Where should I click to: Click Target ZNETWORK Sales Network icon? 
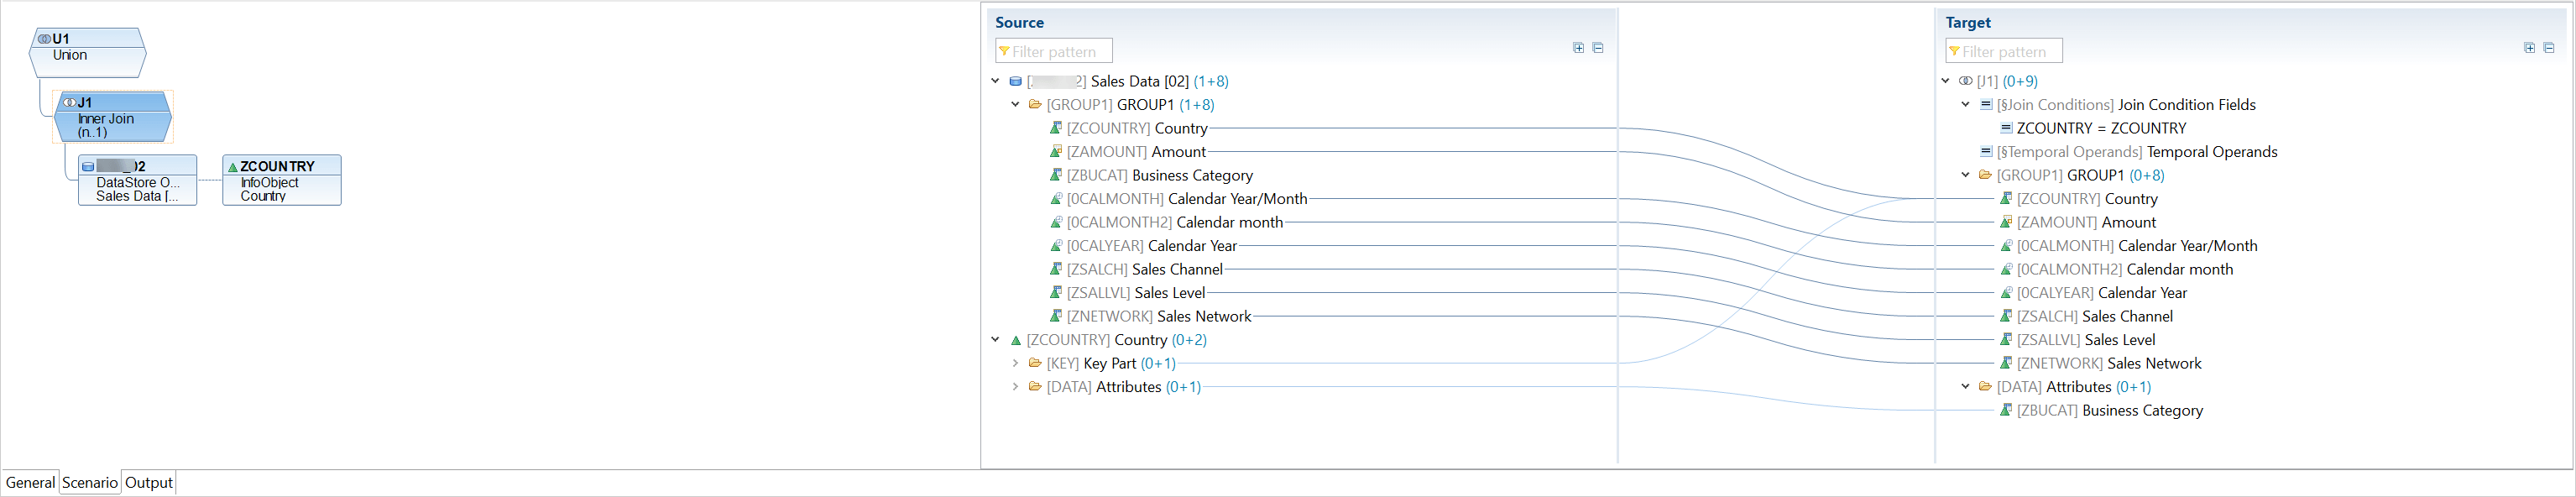click(x=2005, y=363)
